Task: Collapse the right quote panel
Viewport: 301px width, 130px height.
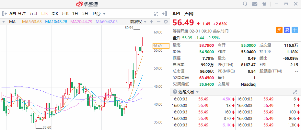Action: tap(165, 14)
